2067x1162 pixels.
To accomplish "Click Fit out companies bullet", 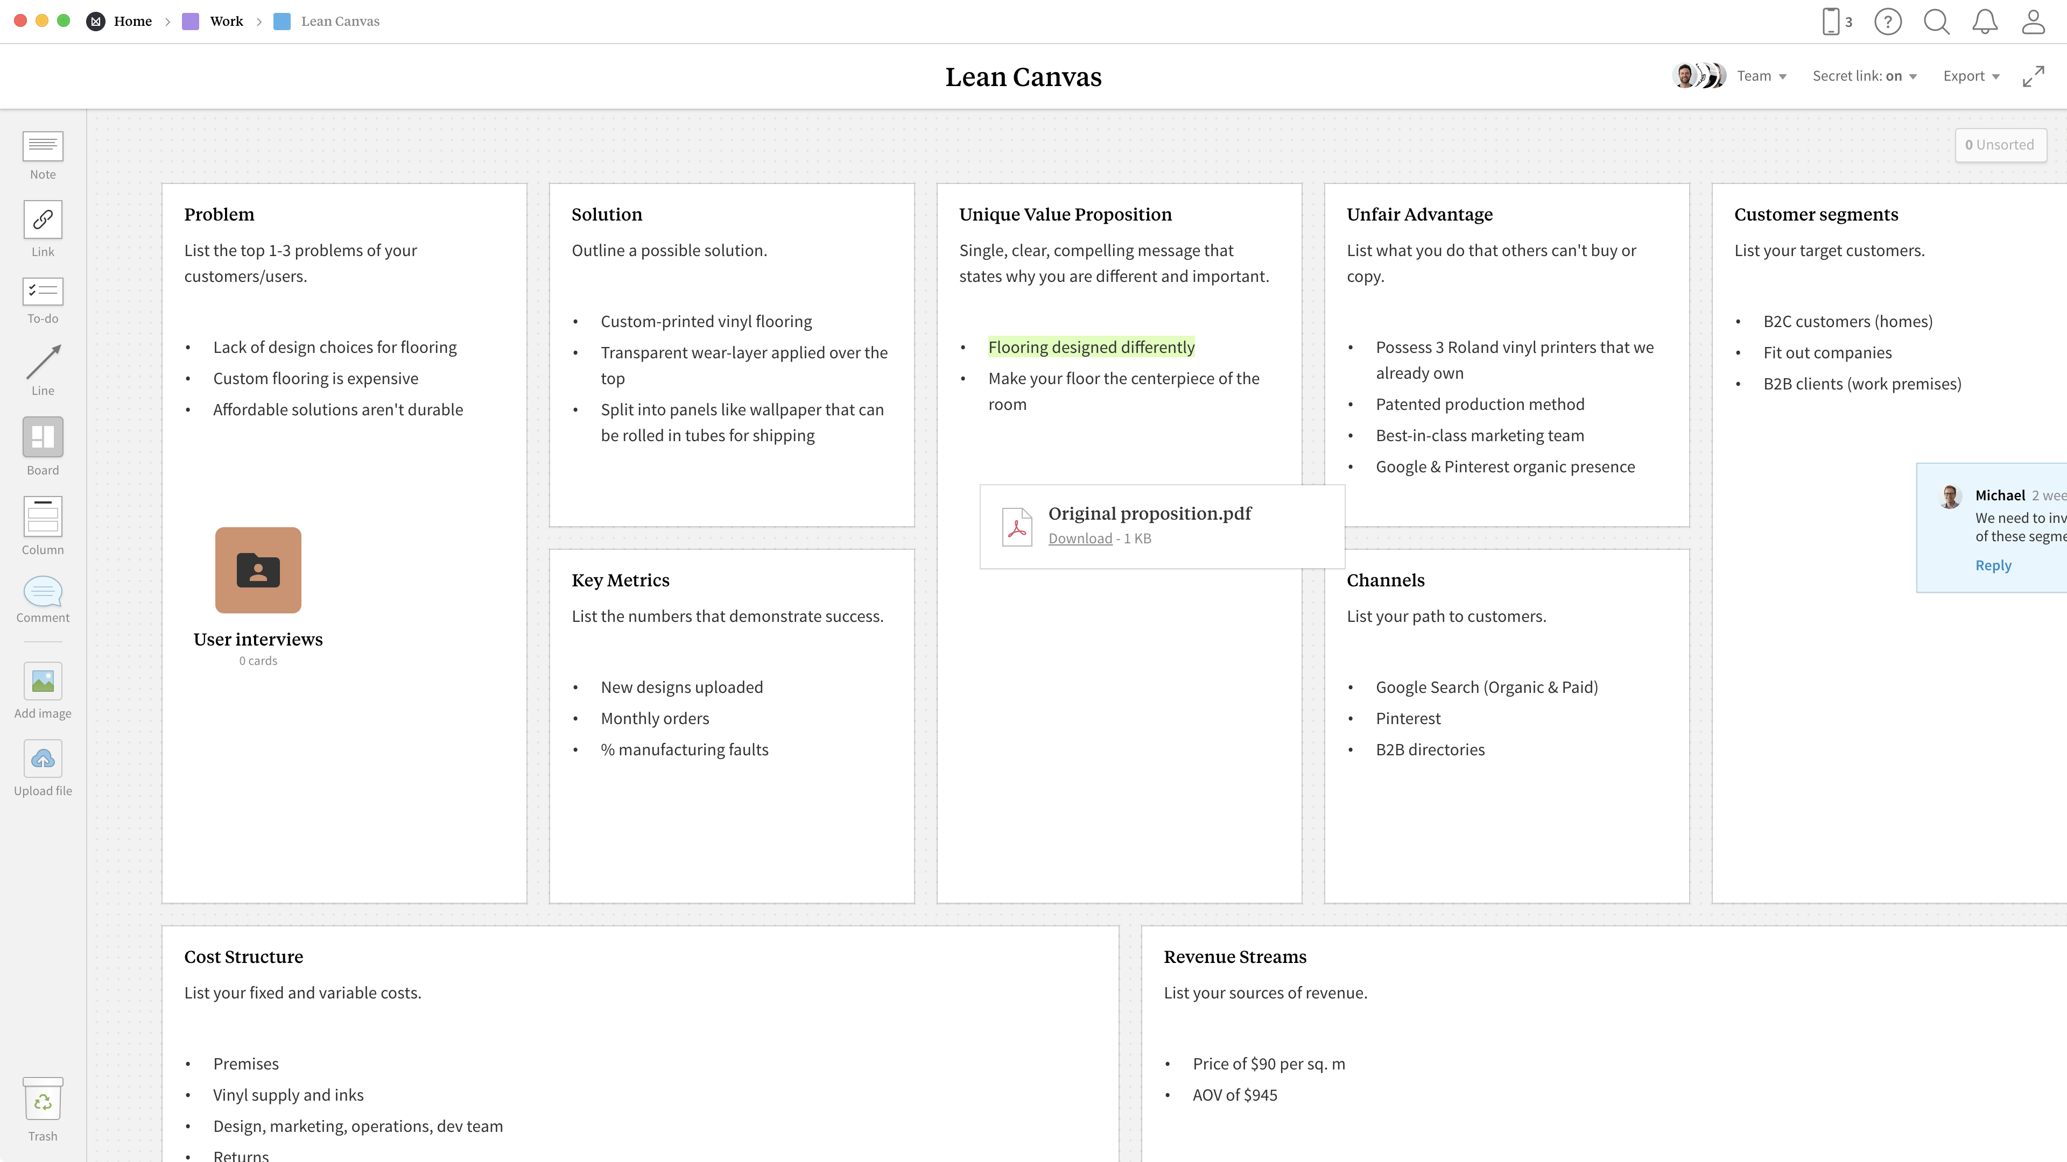I will (x=1827, y=353).
